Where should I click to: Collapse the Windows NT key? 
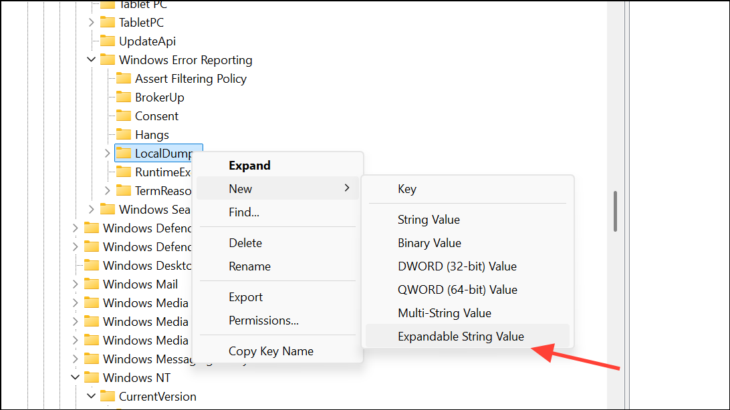pos(75,377)
